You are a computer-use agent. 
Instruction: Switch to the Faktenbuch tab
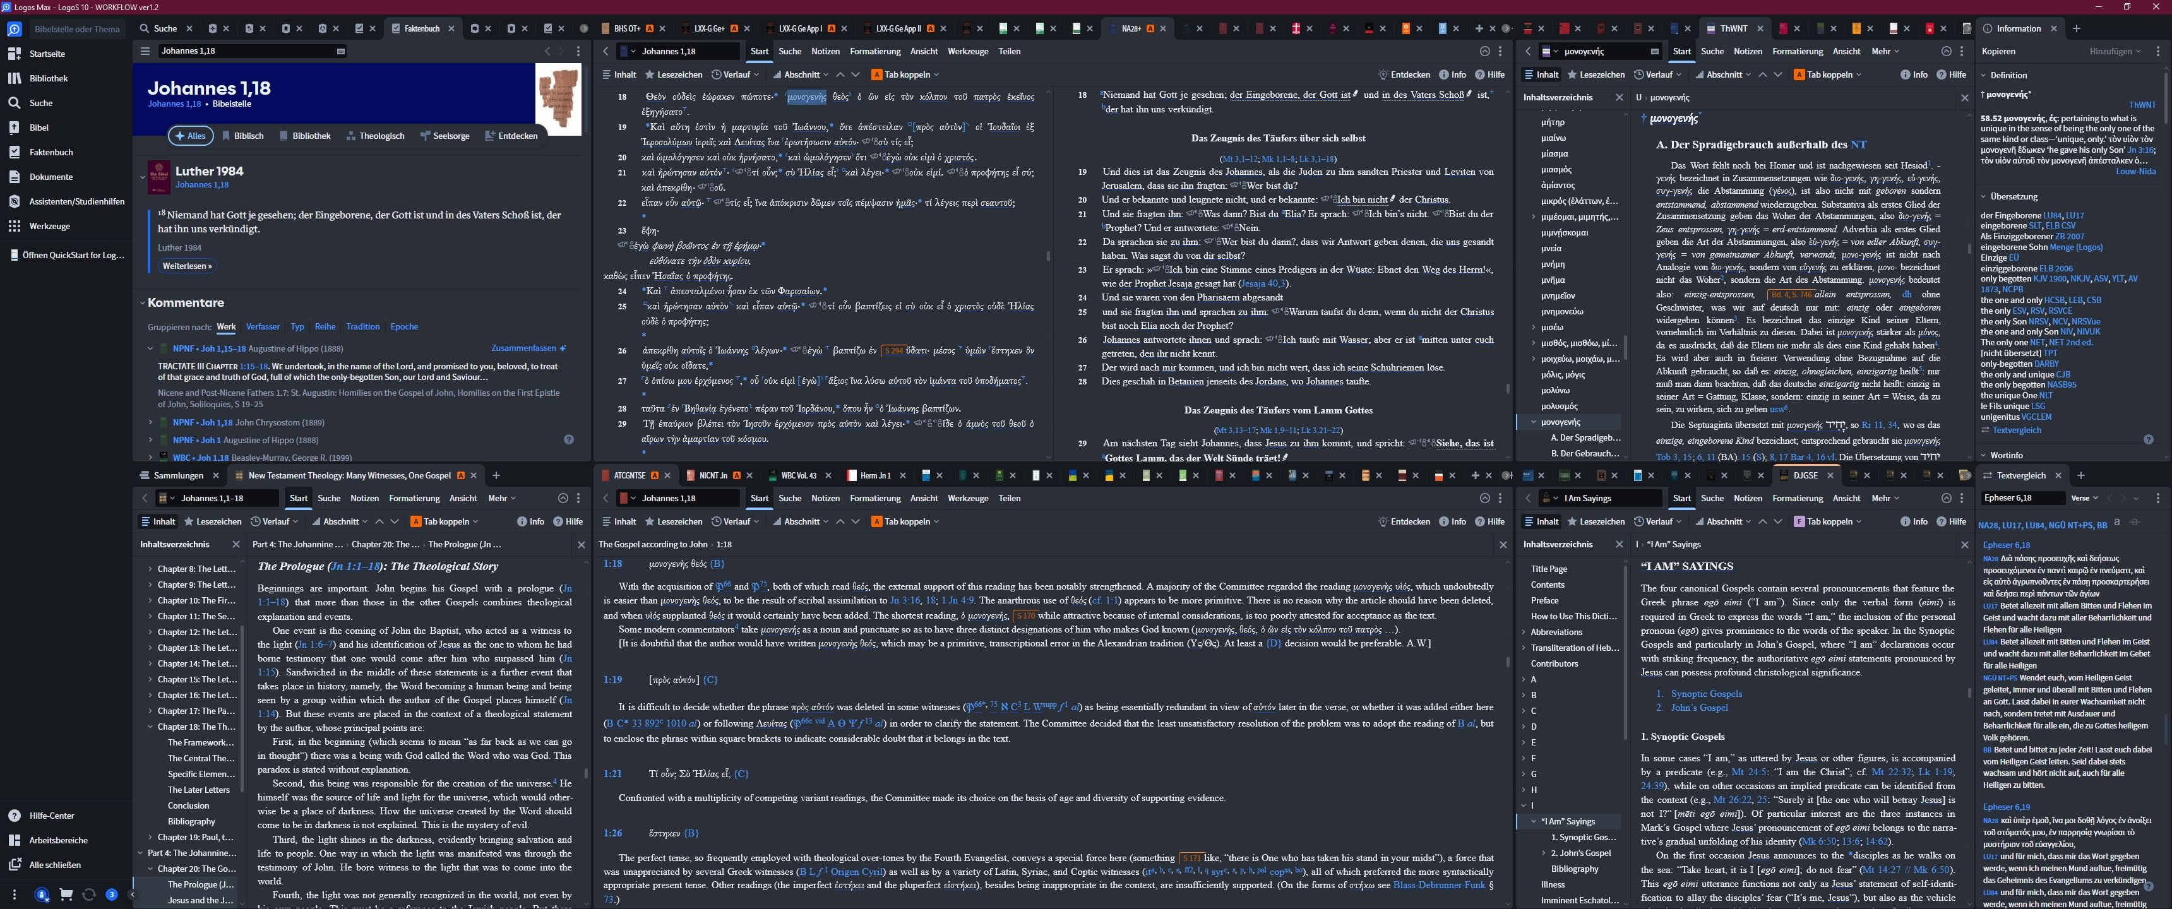421,28
